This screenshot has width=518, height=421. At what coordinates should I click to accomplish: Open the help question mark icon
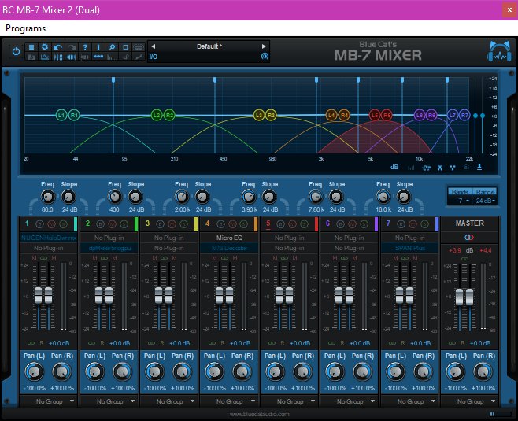point(85,47)
